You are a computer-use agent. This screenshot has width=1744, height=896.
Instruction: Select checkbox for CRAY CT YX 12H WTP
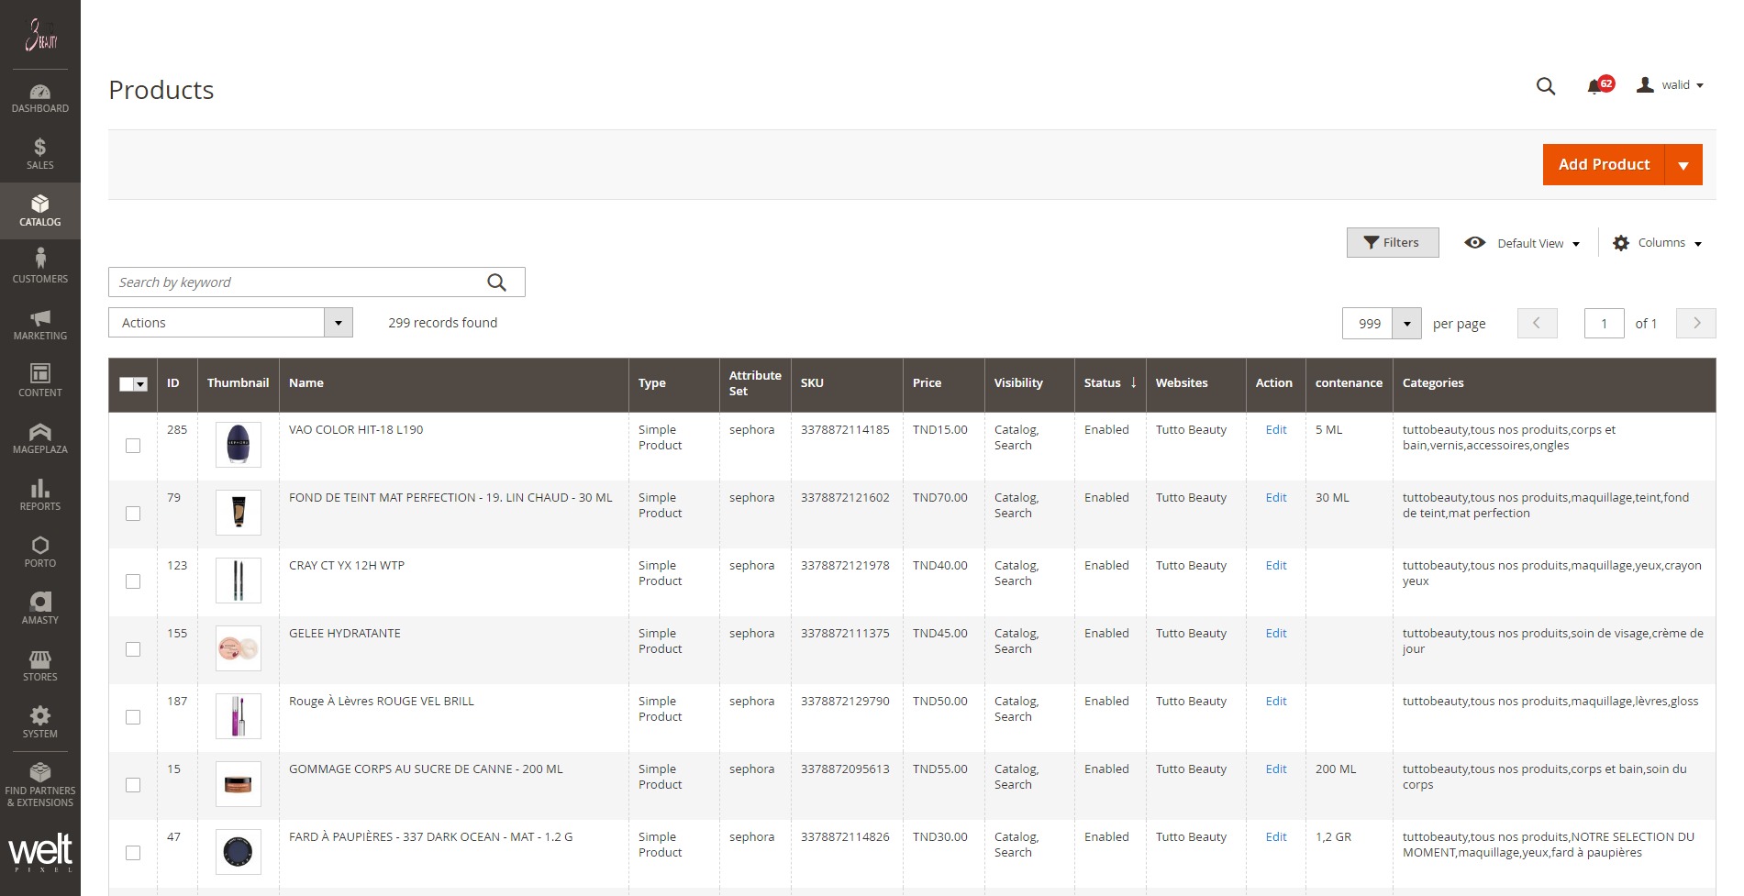pos(133,581)
